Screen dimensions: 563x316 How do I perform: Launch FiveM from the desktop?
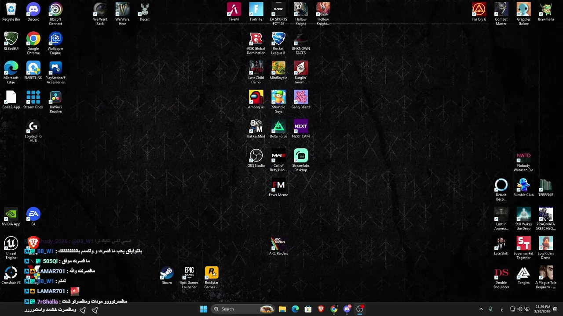tap(234, 12)
